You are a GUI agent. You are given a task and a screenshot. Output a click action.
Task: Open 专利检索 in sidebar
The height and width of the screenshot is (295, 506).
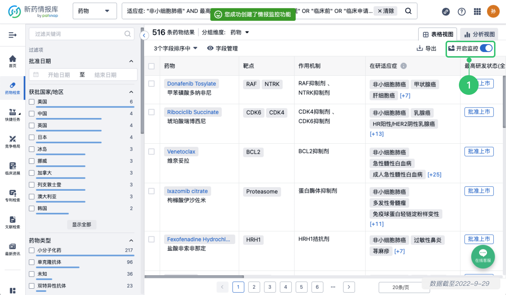[13, 196]
